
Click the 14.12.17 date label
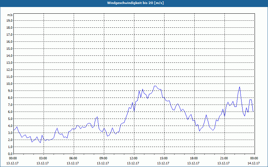pyautogui.click(x=254, y=163)
